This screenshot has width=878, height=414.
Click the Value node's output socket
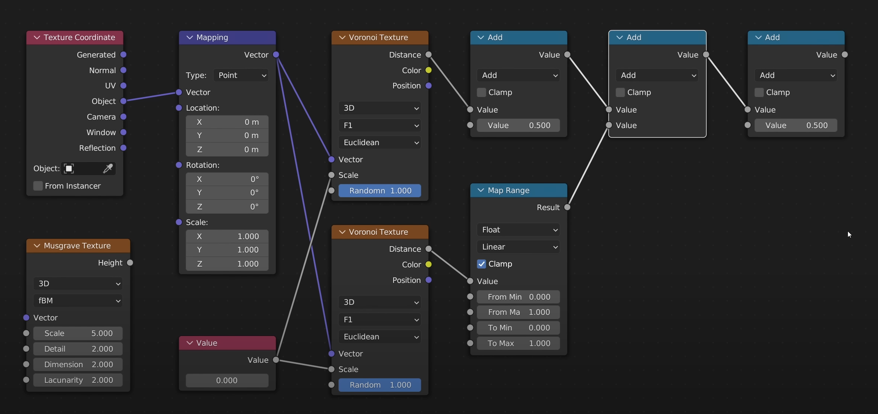[276, 360]
